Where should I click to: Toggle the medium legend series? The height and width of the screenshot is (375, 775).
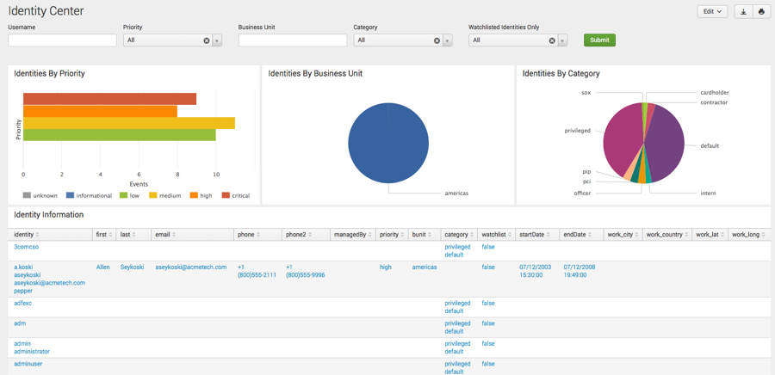[x=165, y=196]
